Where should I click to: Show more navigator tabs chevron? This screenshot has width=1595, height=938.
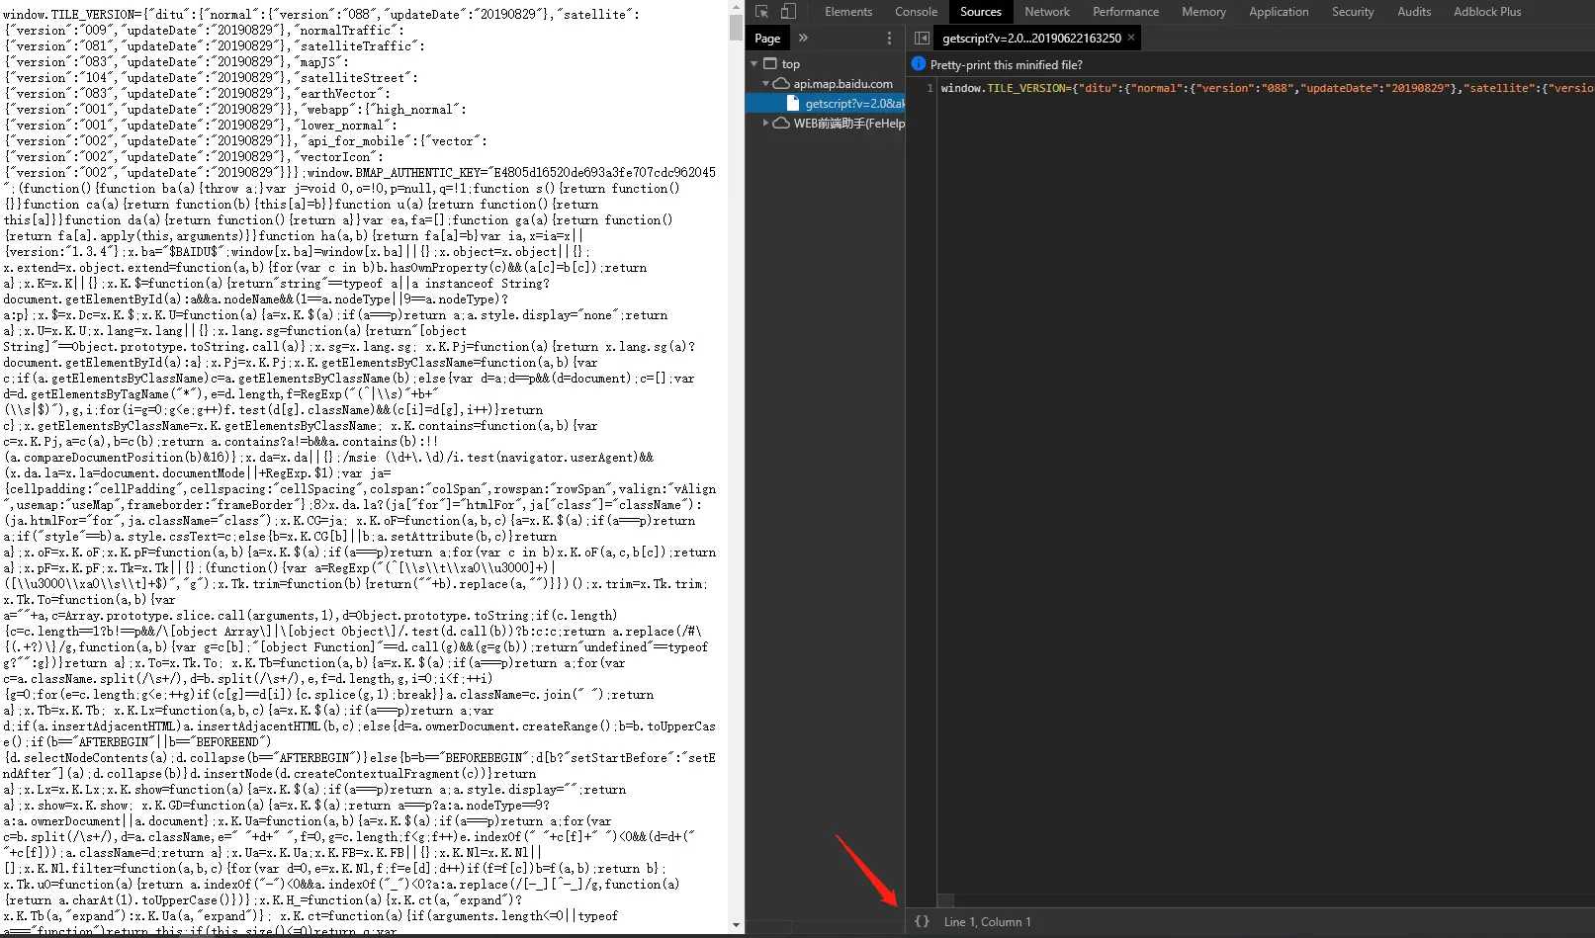tap(803, 38)
